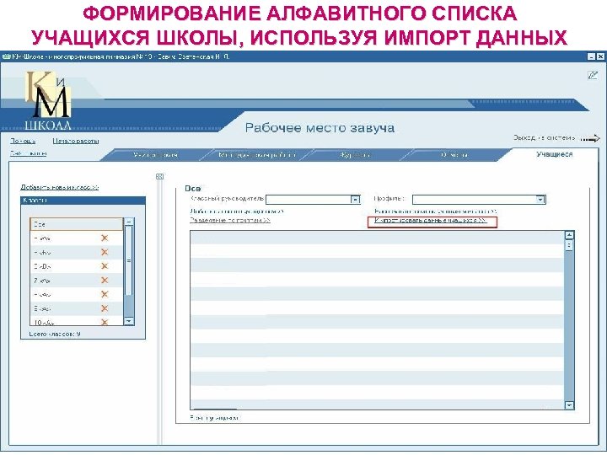This screenshot has height=455, width=607.
Task: Open the Помощь link
Action: pos(23,141)
